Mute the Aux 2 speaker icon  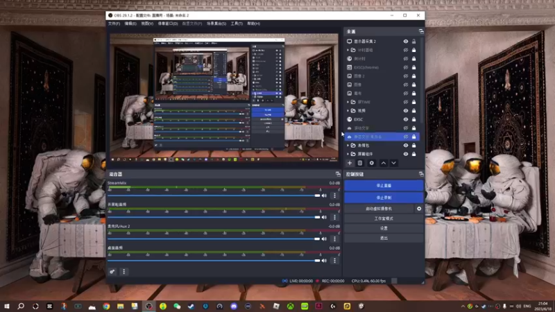324,239
